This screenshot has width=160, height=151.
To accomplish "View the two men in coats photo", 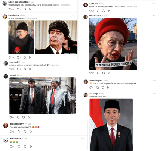I will [x=43, y=96].
